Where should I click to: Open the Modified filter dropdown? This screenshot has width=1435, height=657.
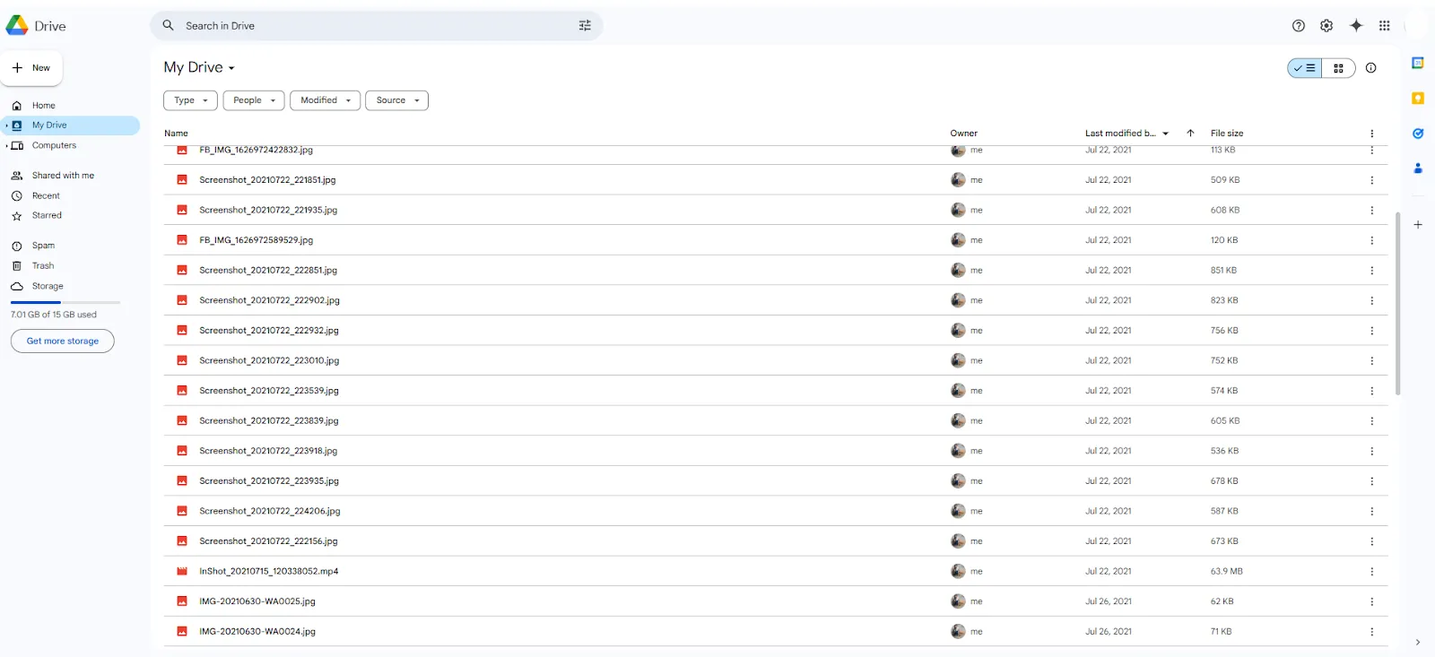(326, 100)
